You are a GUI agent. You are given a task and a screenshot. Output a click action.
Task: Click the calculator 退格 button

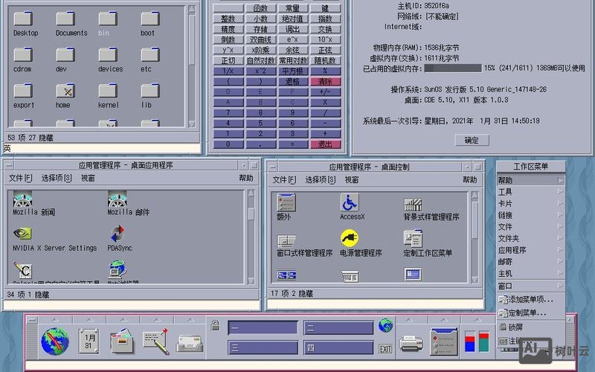click(x=292, y=81)
